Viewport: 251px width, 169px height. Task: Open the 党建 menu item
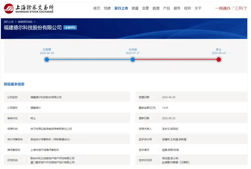[107, 8]
